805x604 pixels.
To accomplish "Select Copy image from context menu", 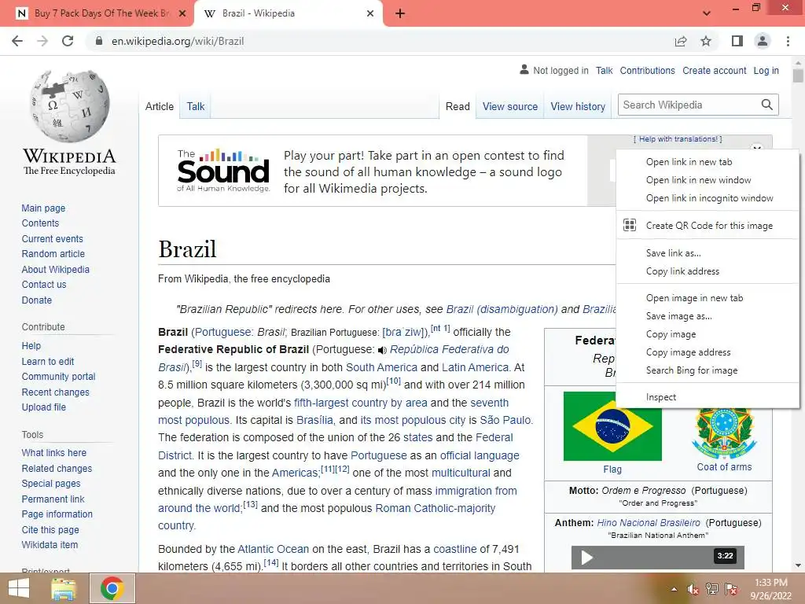I will click(671, 333).
